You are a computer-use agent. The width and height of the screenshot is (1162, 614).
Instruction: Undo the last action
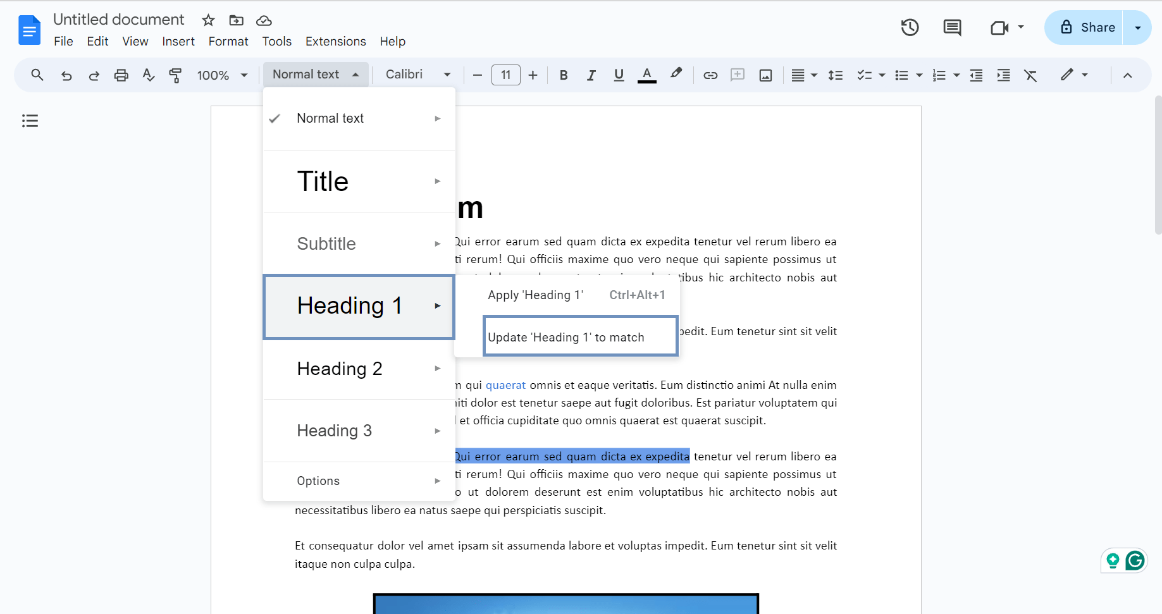coord(66,75)
